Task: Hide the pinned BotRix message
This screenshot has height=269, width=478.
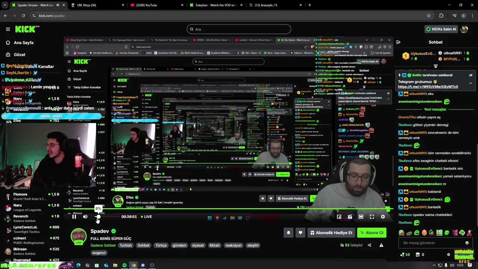Action: (x=471, y=75)
